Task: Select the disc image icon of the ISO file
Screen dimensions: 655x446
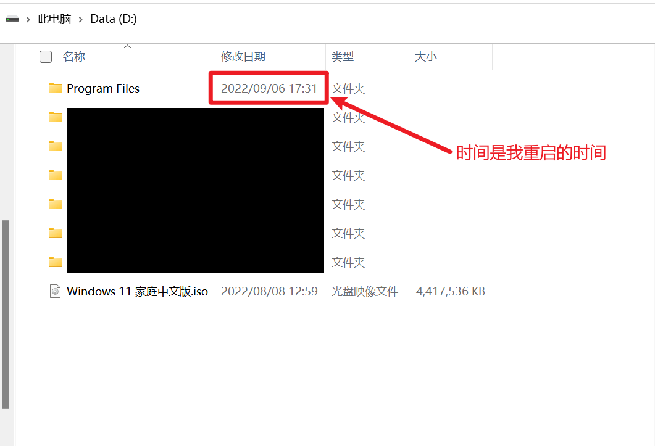Action: [x=56, y=291]
